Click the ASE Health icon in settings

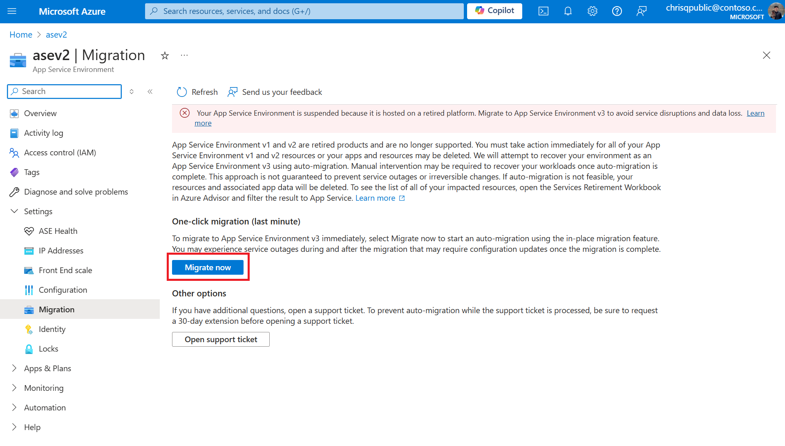(29, 231)
